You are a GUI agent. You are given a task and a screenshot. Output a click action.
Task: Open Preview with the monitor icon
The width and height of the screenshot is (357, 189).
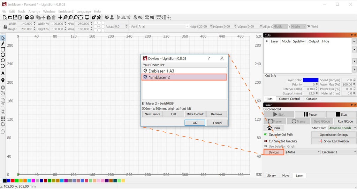click(x=87, y=17)
